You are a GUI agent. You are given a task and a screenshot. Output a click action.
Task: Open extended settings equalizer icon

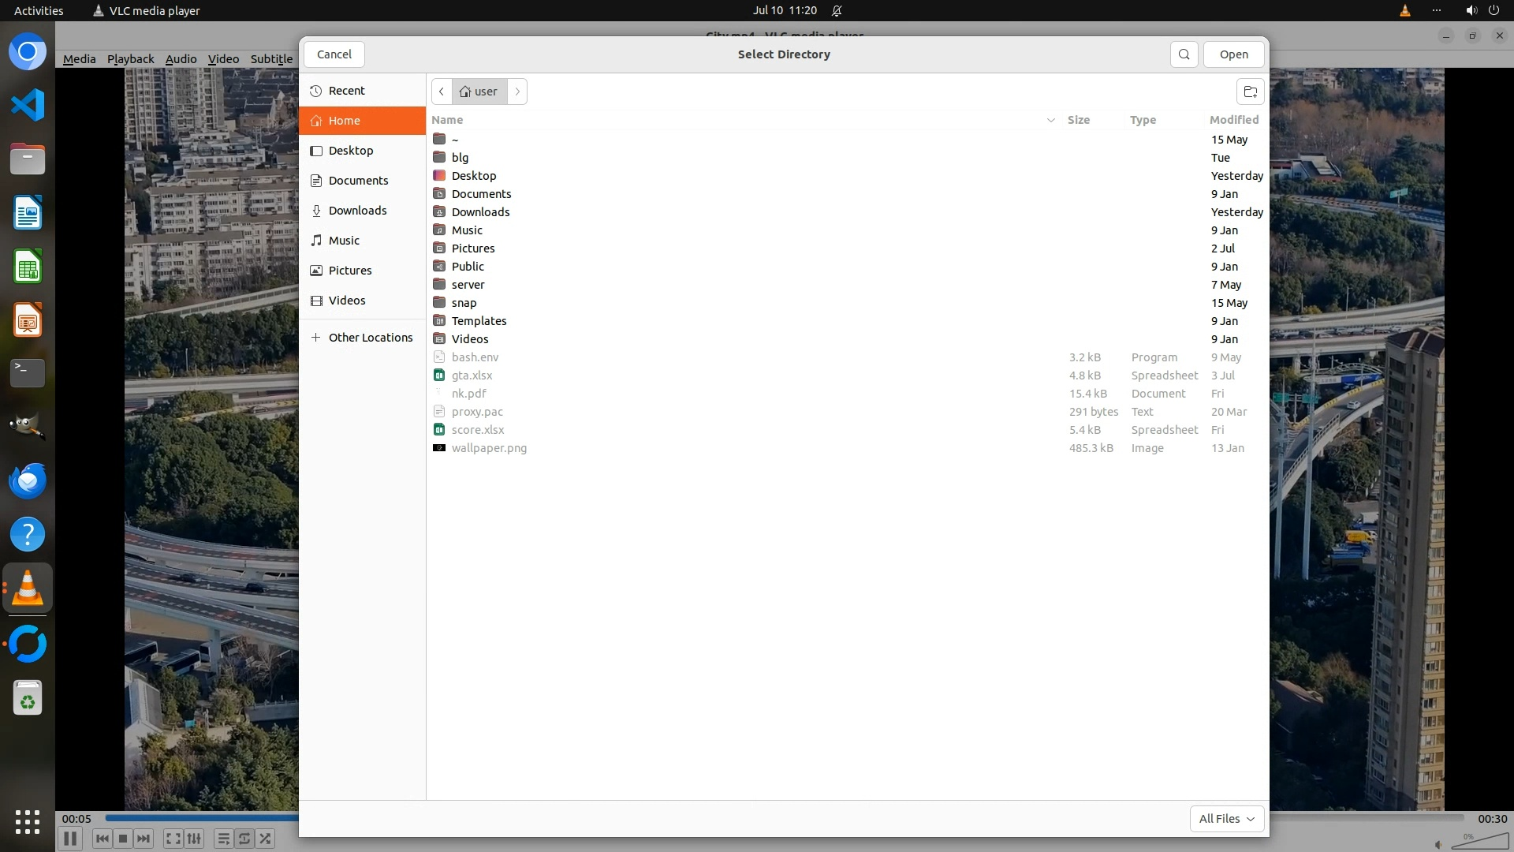pyautogui.click(x=195, y=839)
